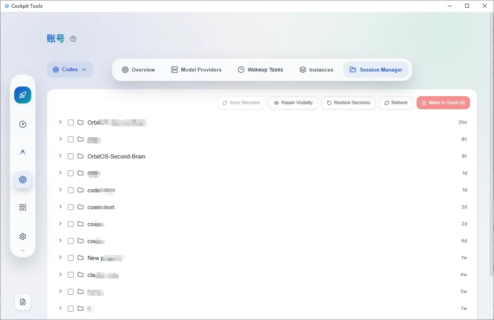The height and width of the screenshot is (320, 494).
Task: Open the Codex platform dropdown
Action: [70, 70]
